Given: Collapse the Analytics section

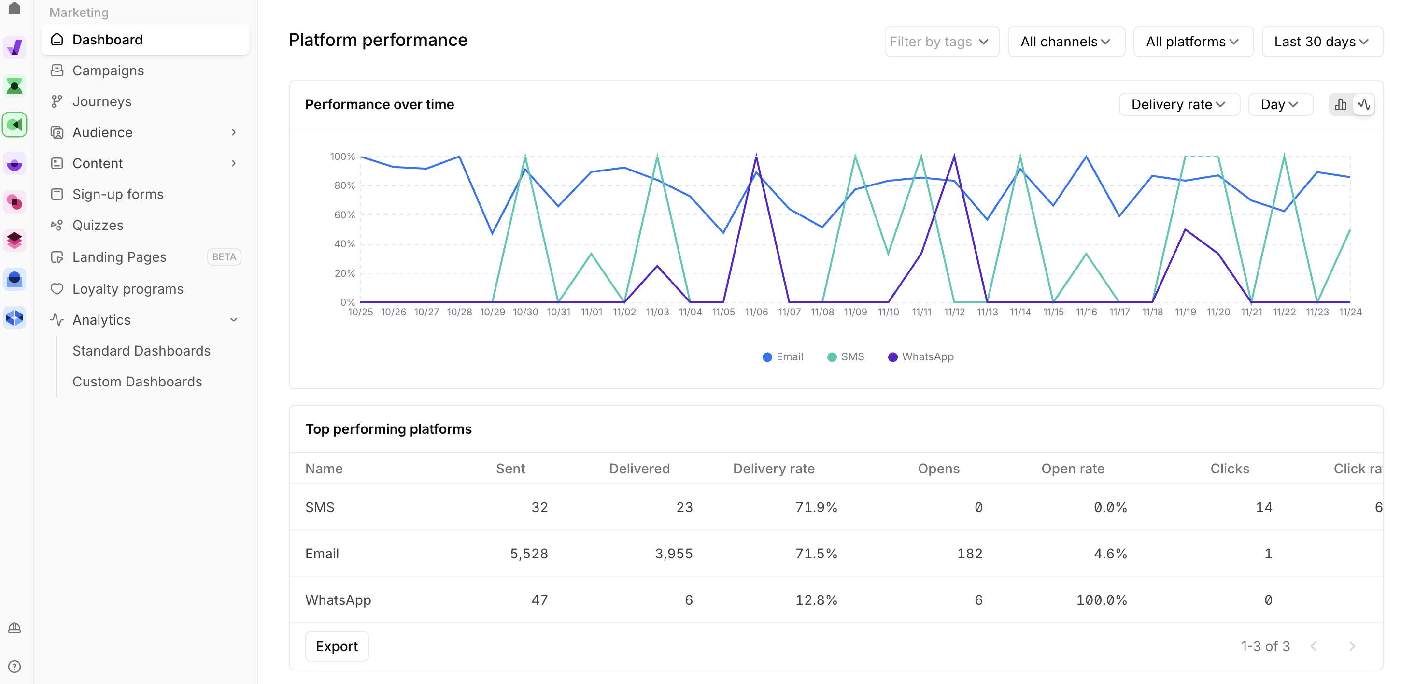Looking at the screenshot, I should coord(233,320).
